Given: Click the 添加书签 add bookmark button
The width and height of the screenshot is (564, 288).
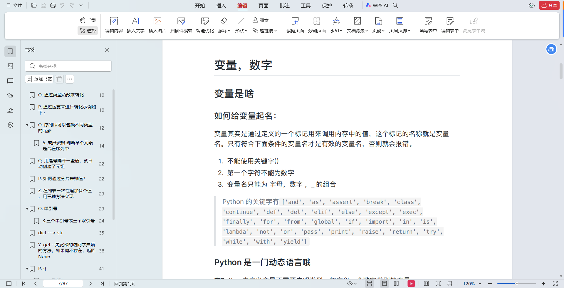Looking at the screenshot, I should click(39, 79).
